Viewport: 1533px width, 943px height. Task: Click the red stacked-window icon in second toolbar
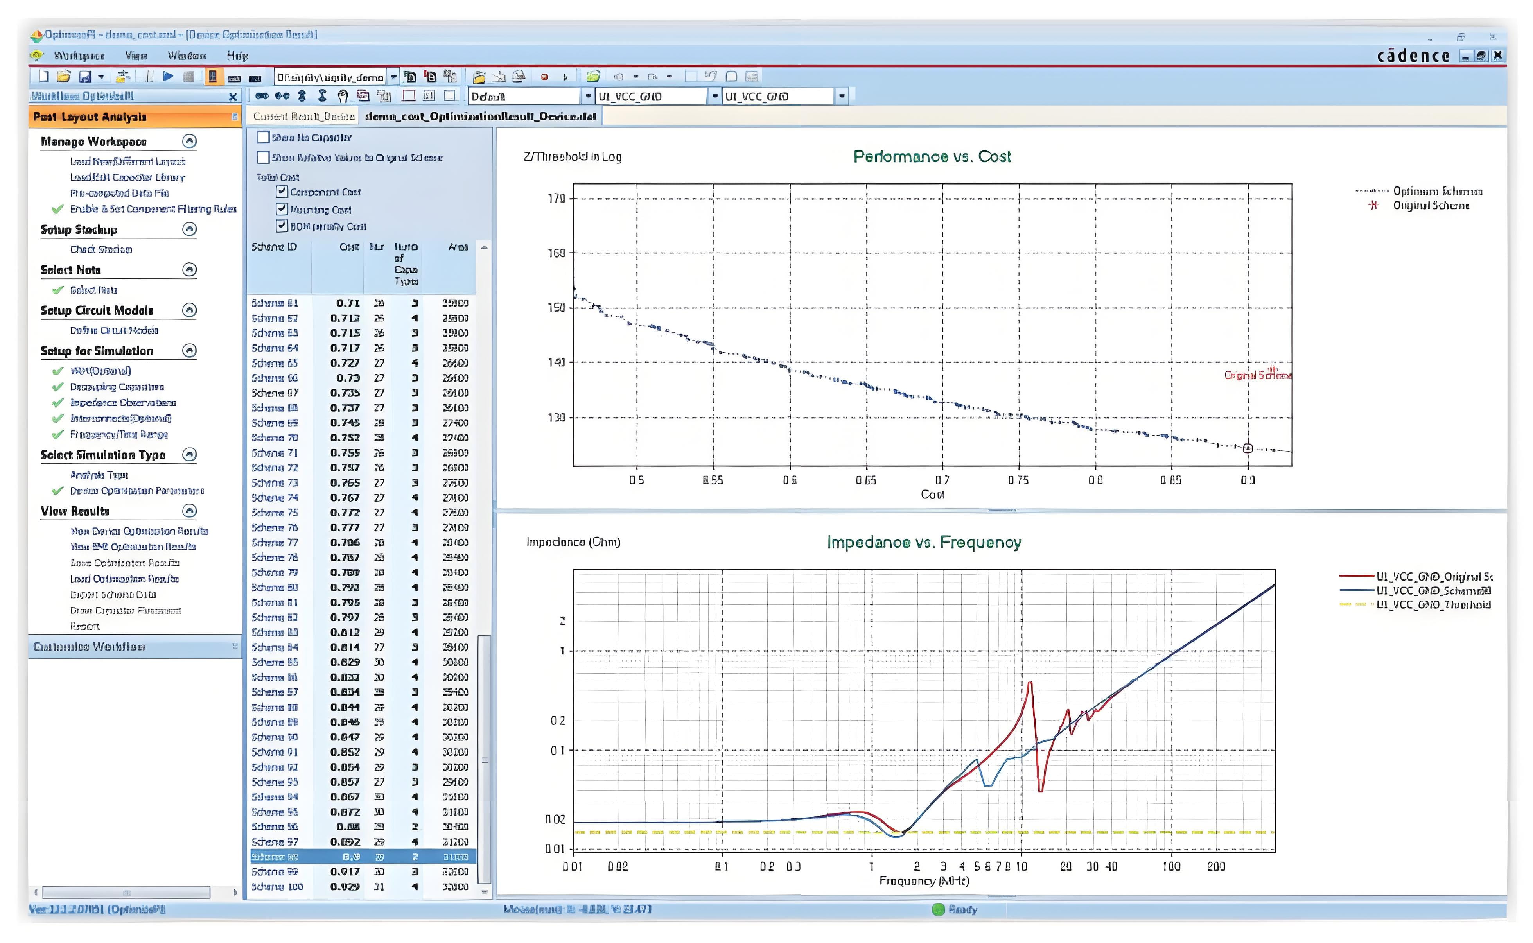click(363, 96)
